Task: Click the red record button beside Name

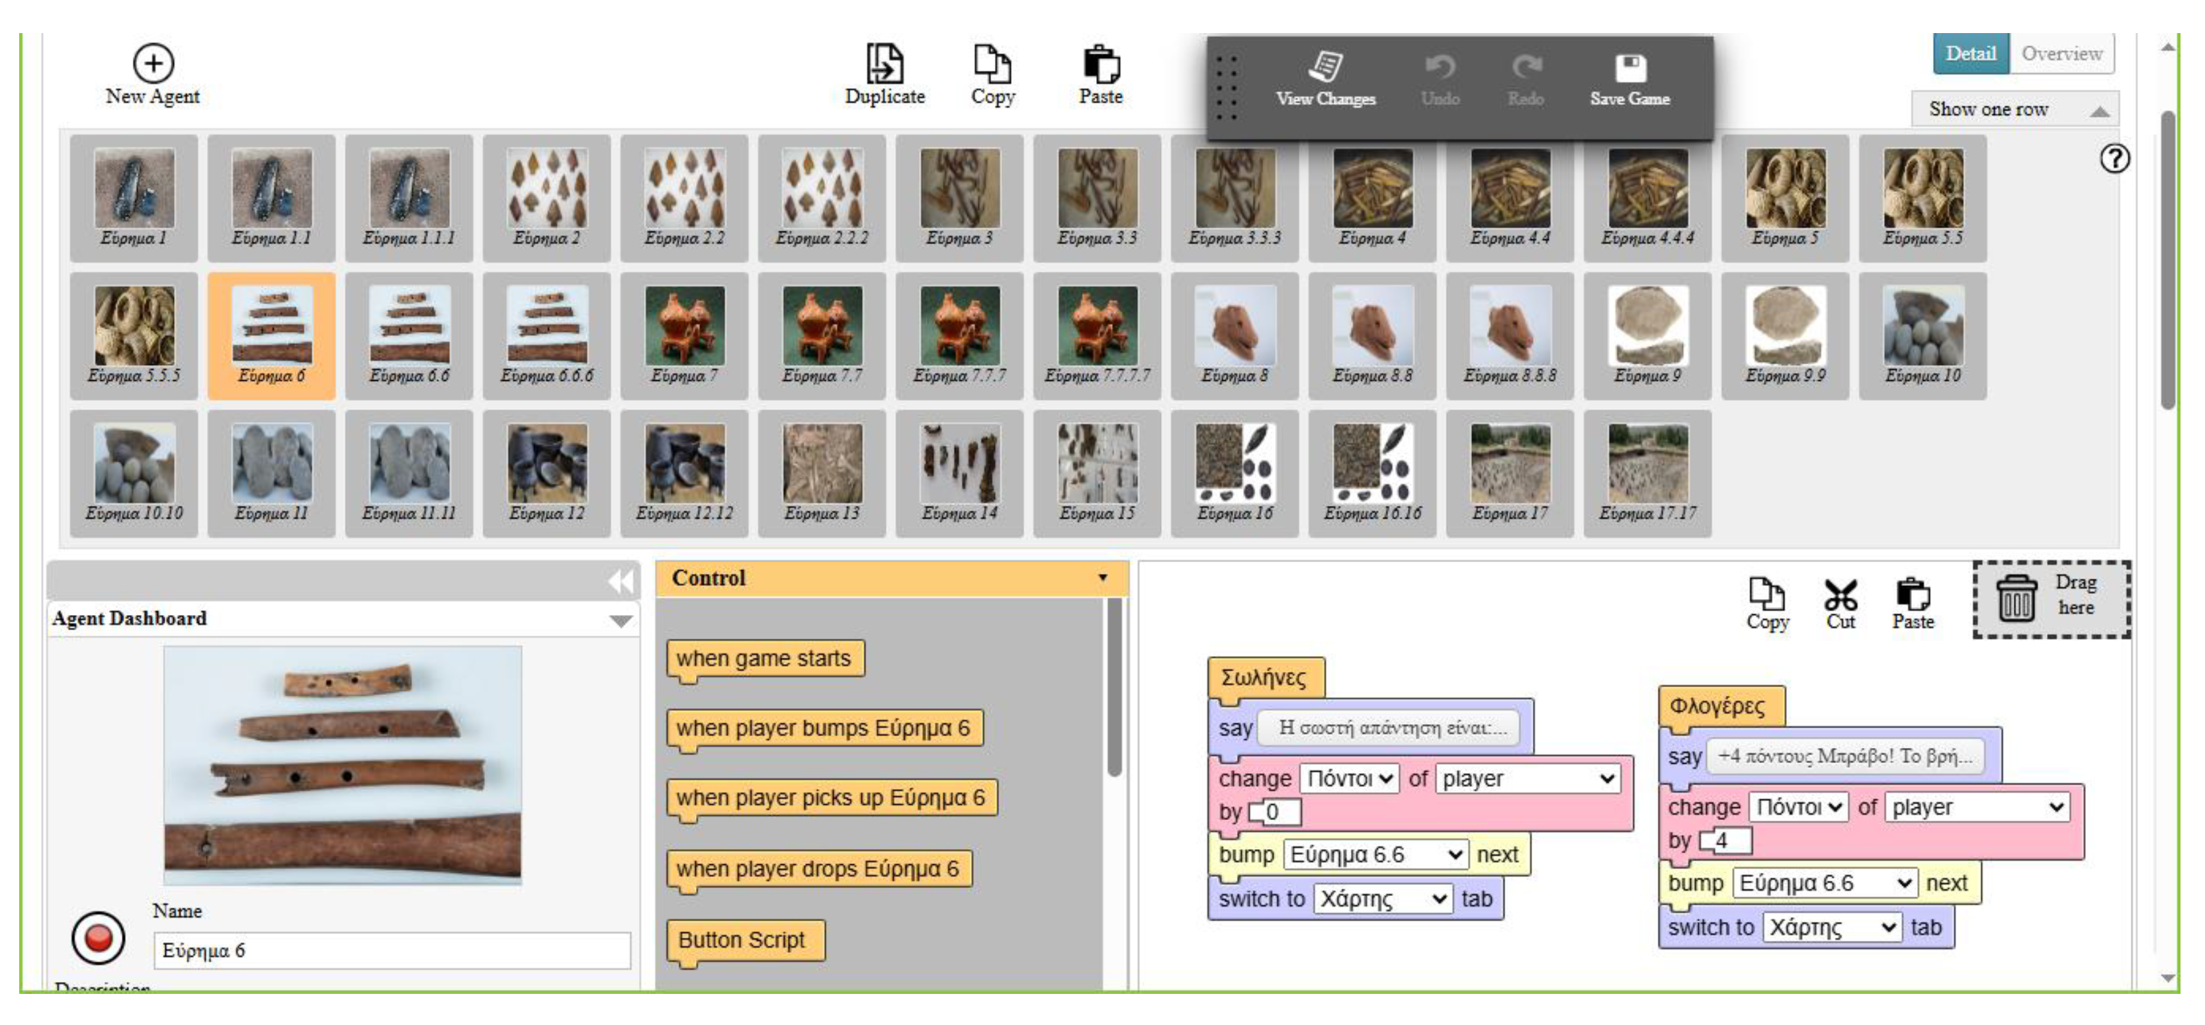Action: click(x=99, y=938)
